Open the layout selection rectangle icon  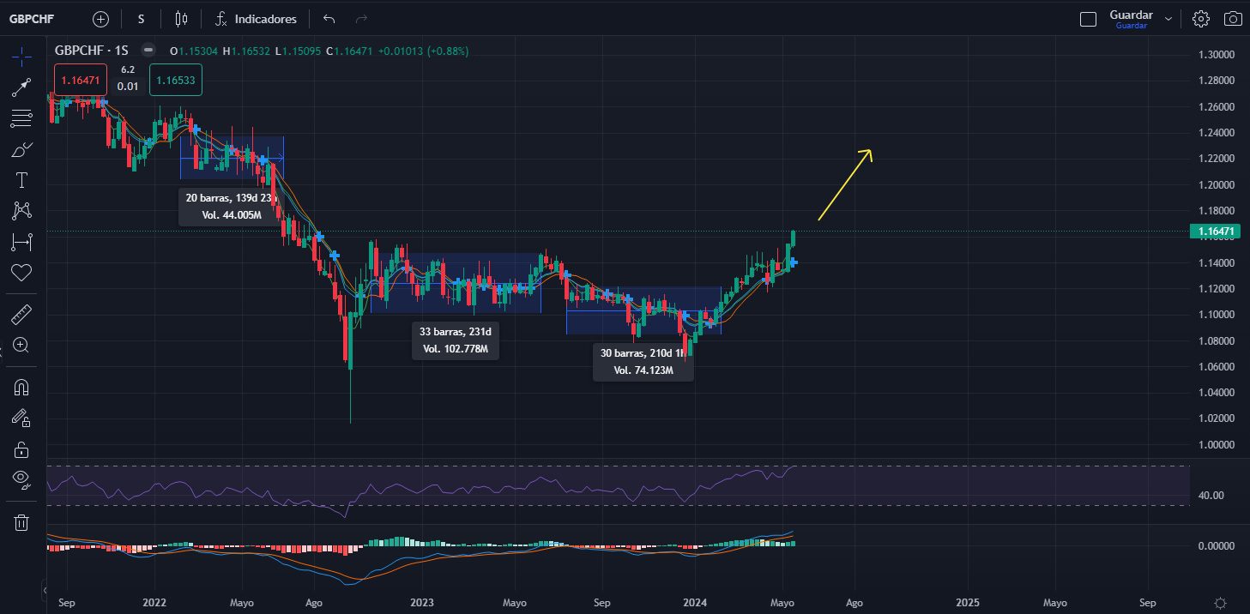1088,19
